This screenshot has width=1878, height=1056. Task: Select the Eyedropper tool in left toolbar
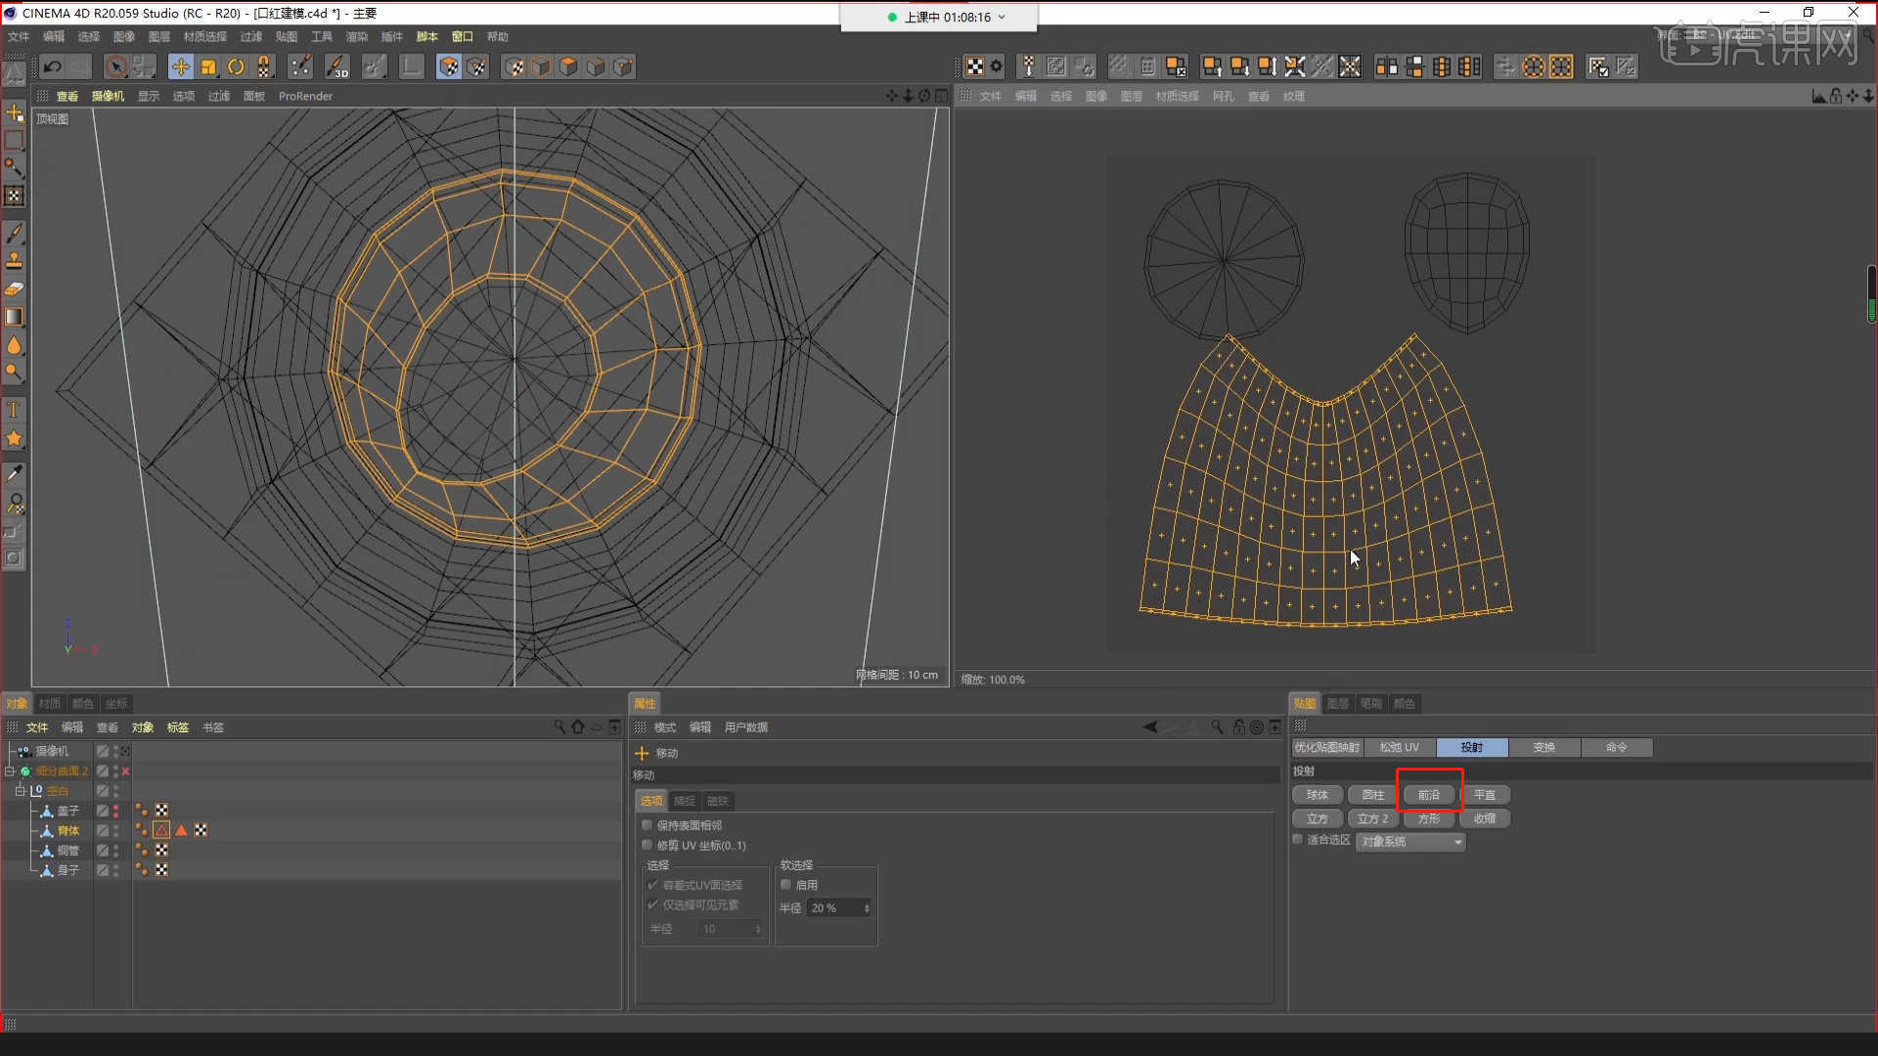tap(14, 475)
